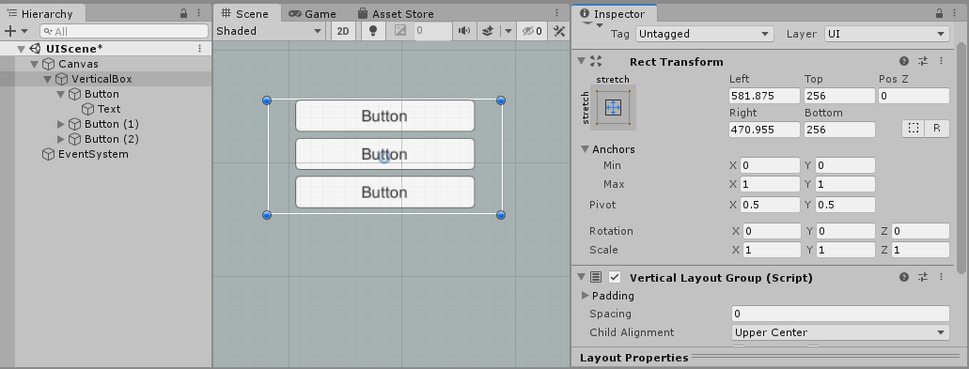The height and width of the screenshot is (369, 969).
Task: Expand the Padding foldout
Action: coord(585,296)
